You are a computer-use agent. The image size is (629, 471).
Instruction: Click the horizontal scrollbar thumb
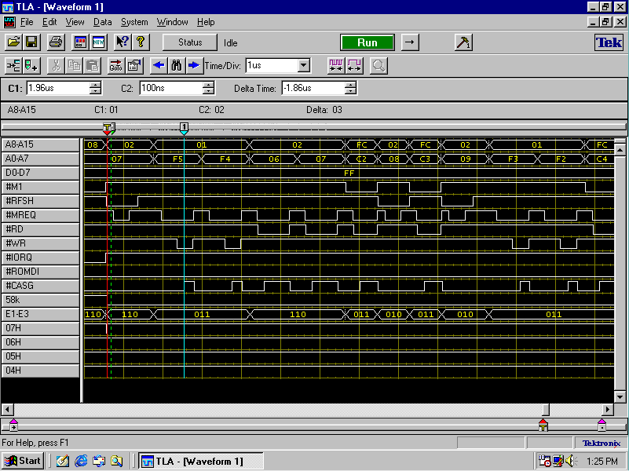click(546, 410)
